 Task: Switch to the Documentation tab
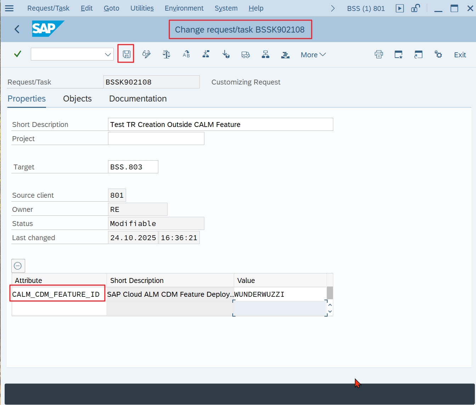point(138,99)
